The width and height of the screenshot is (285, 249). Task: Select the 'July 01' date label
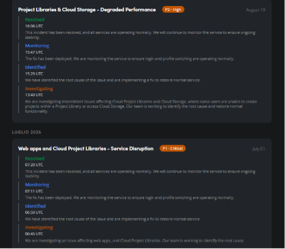pos(258,149)
